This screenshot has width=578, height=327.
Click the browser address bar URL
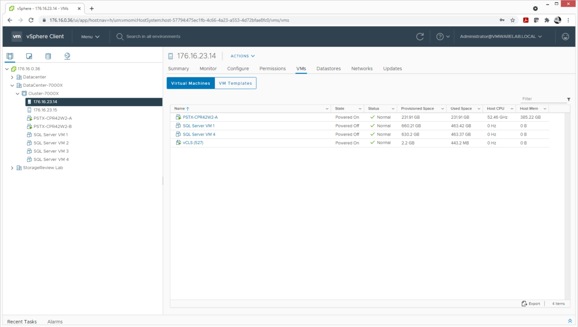tap(169, 20)
